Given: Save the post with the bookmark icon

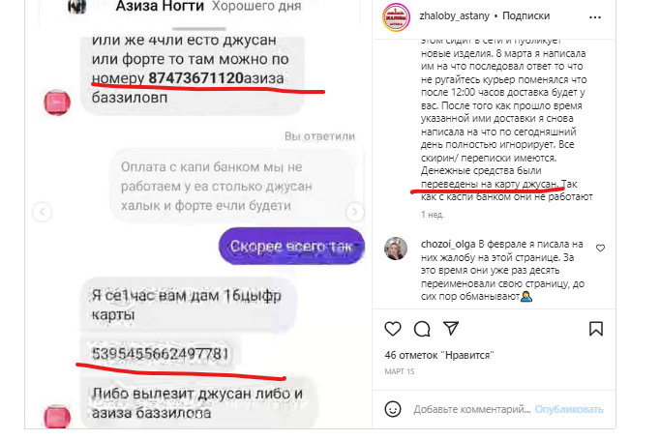Looking at the screenshot, I should click(595, 329).
